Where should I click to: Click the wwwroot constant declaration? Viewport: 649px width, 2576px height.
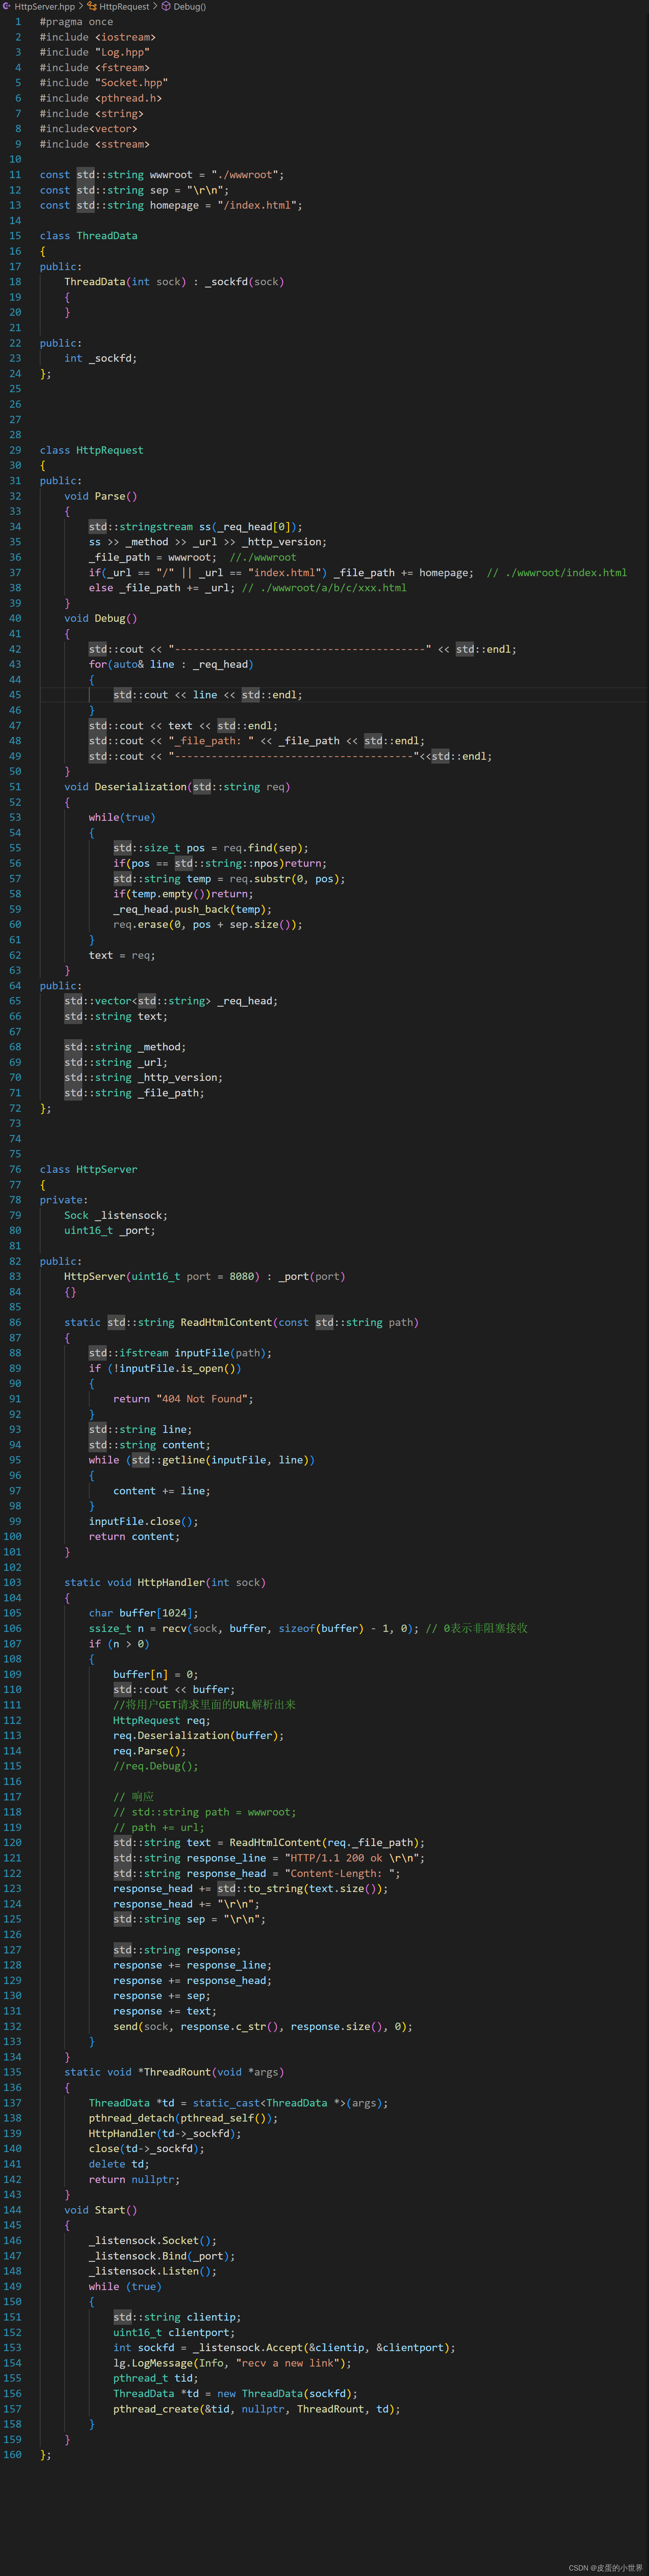[162, 175]
